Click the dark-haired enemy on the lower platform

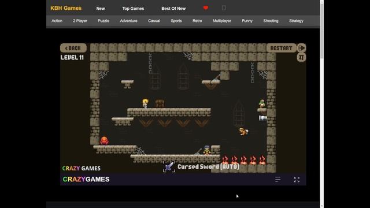[207, 150]
